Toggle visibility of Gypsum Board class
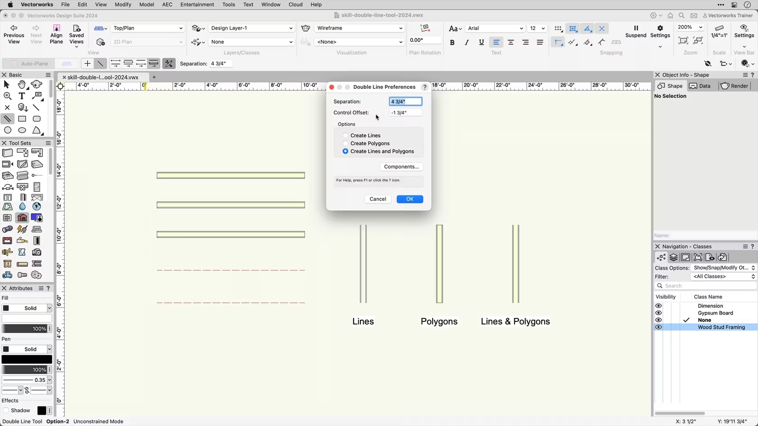Viewport: 758px width, 426px height. [659, 313]
